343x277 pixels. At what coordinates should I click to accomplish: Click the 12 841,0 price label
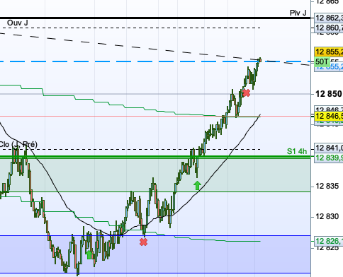pyautogui.click(x=329, y=148)
